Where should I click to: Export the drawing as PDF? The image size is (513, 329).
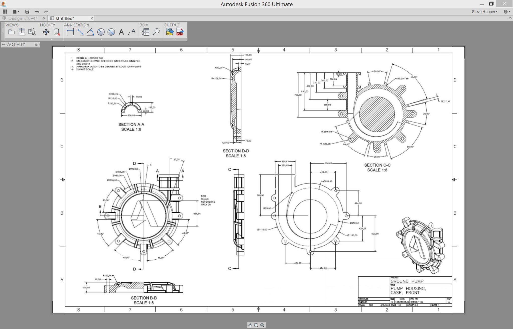click(180, 32)
